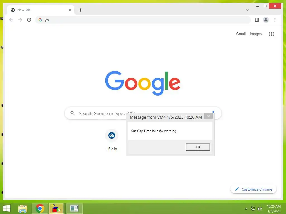Click the Chrome taskbar icon

point(40,208)
